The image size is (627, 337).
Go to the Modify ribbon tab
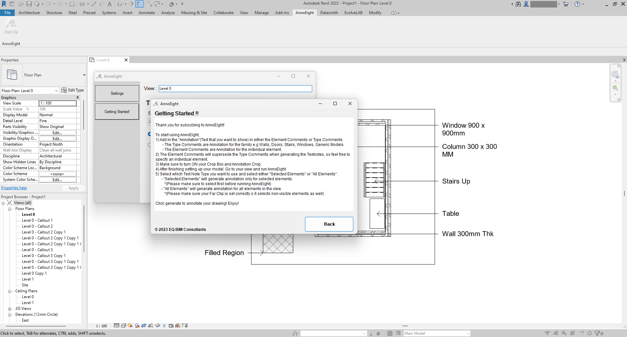(x=375, y=13)
